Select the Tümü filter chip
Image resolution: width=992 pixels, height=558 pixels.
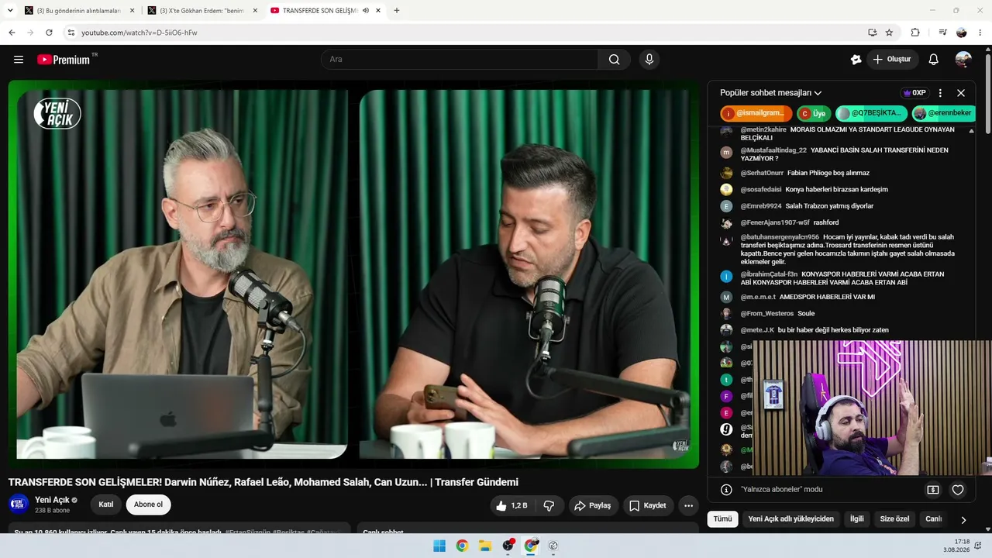point(722,519)
